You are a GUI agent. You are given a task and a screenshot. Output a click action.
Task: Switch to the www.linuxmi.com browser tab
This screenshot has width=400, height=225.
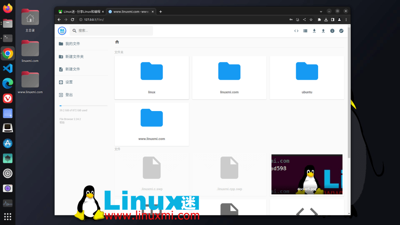(x=131, y=12)
